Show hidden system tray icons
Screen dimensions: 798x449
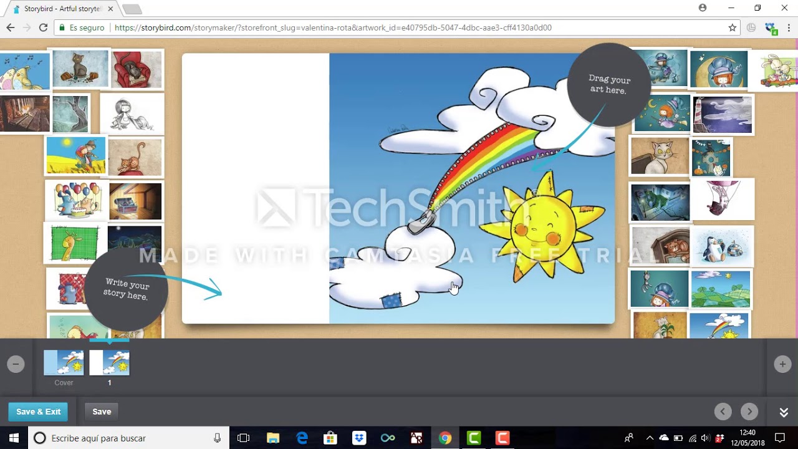(x=650, y=438)
